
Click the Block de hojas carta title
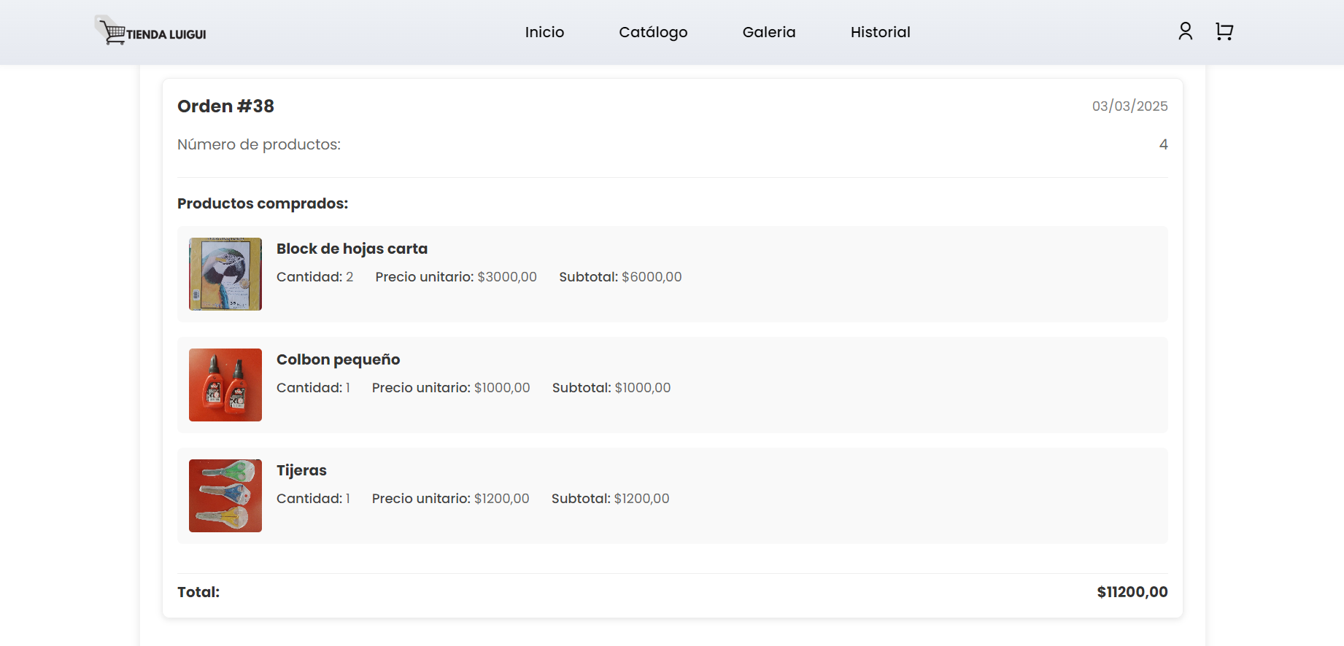(x=352, y=249)
